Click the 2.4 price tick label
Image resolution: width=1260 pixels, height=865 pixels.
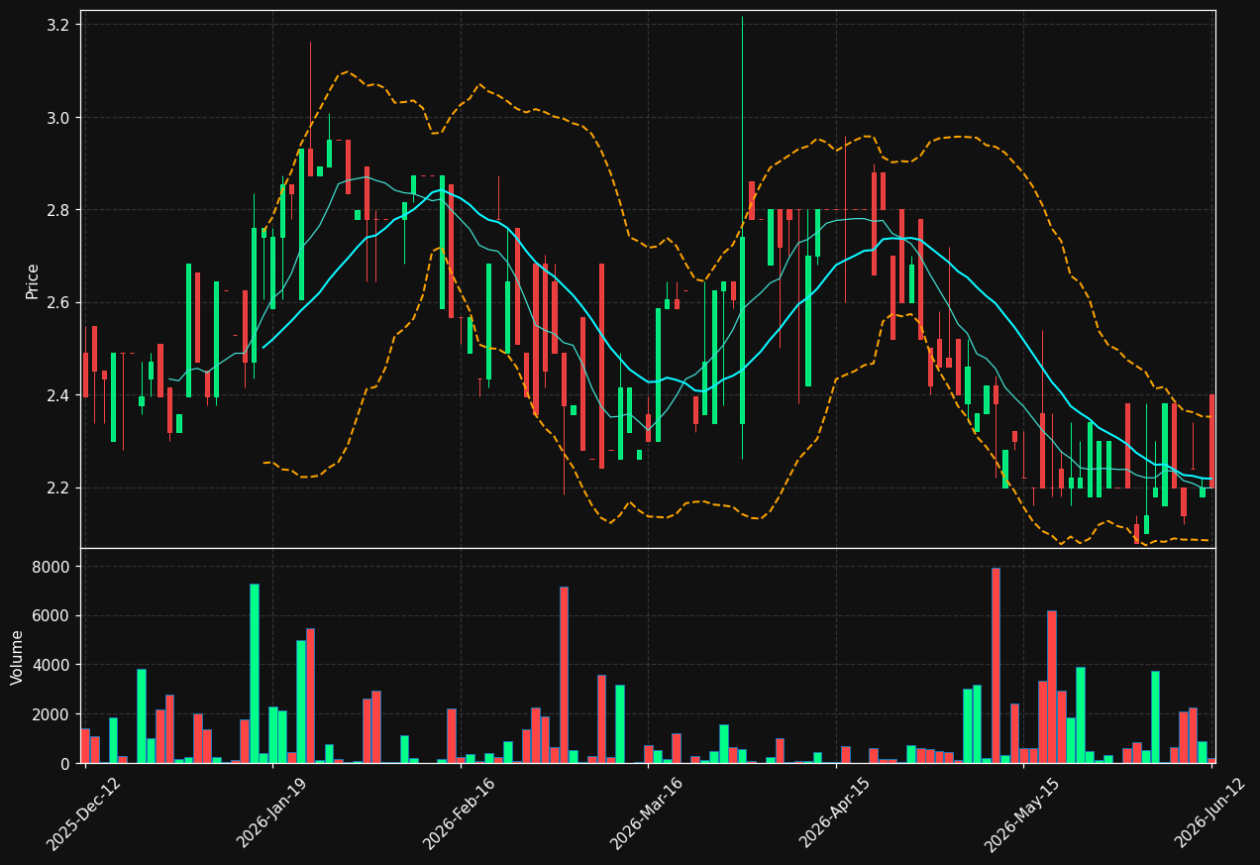(60, 395)
